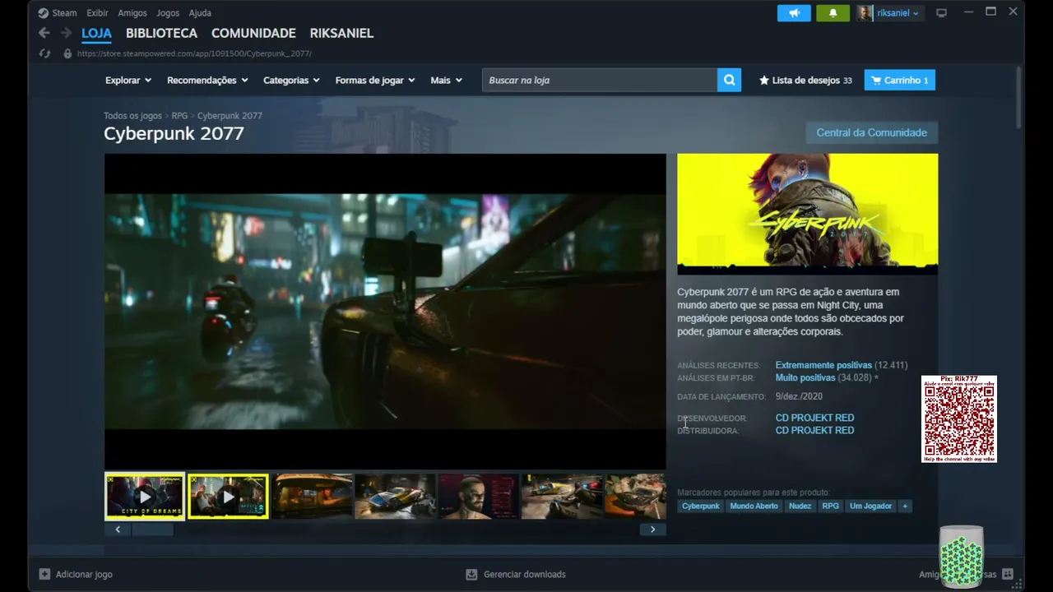1053x592 pixels.
Task: Click the Cyberpunk 2077 yellow header image
Action: [807, 214]
